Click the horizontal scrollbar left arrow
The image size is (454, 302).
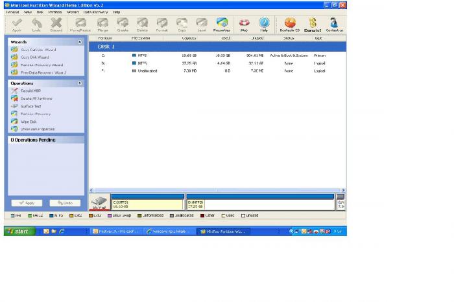[x=91, y=190]
